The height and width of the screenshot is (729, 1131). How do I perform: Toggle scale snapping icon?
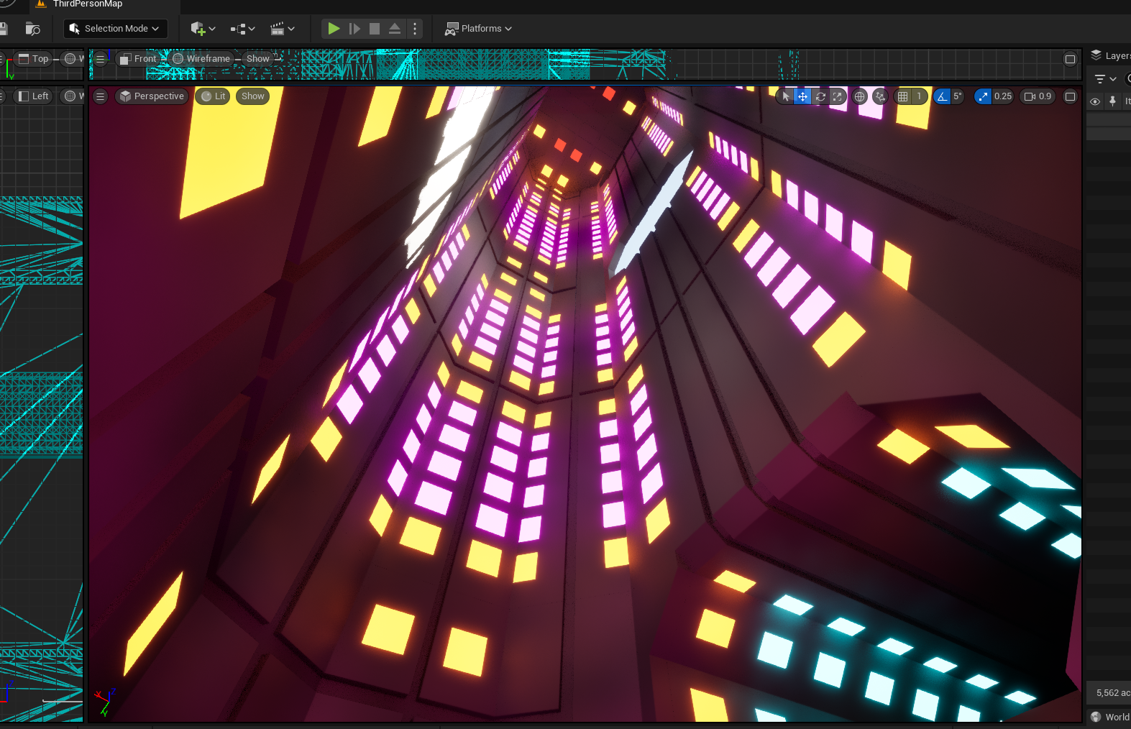click(983, 96)
